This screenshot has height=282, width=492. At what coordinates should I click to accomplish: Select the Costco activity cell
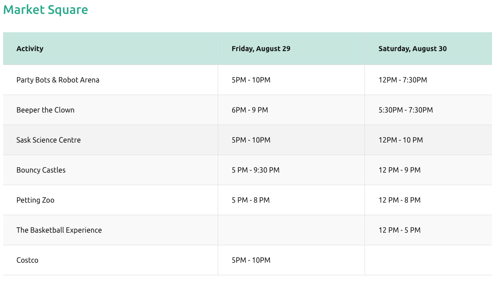27,260
